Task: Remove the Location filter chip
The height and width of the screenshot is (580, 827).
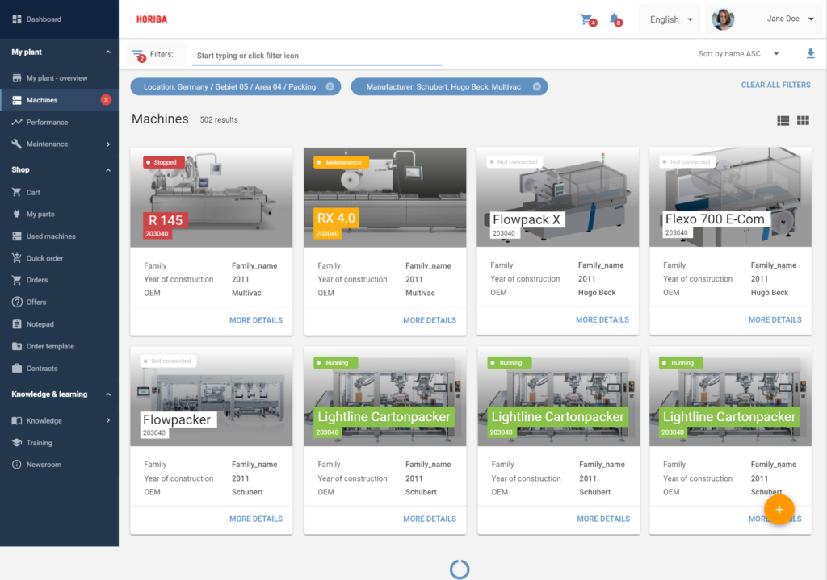Action: tap(330, 87)
